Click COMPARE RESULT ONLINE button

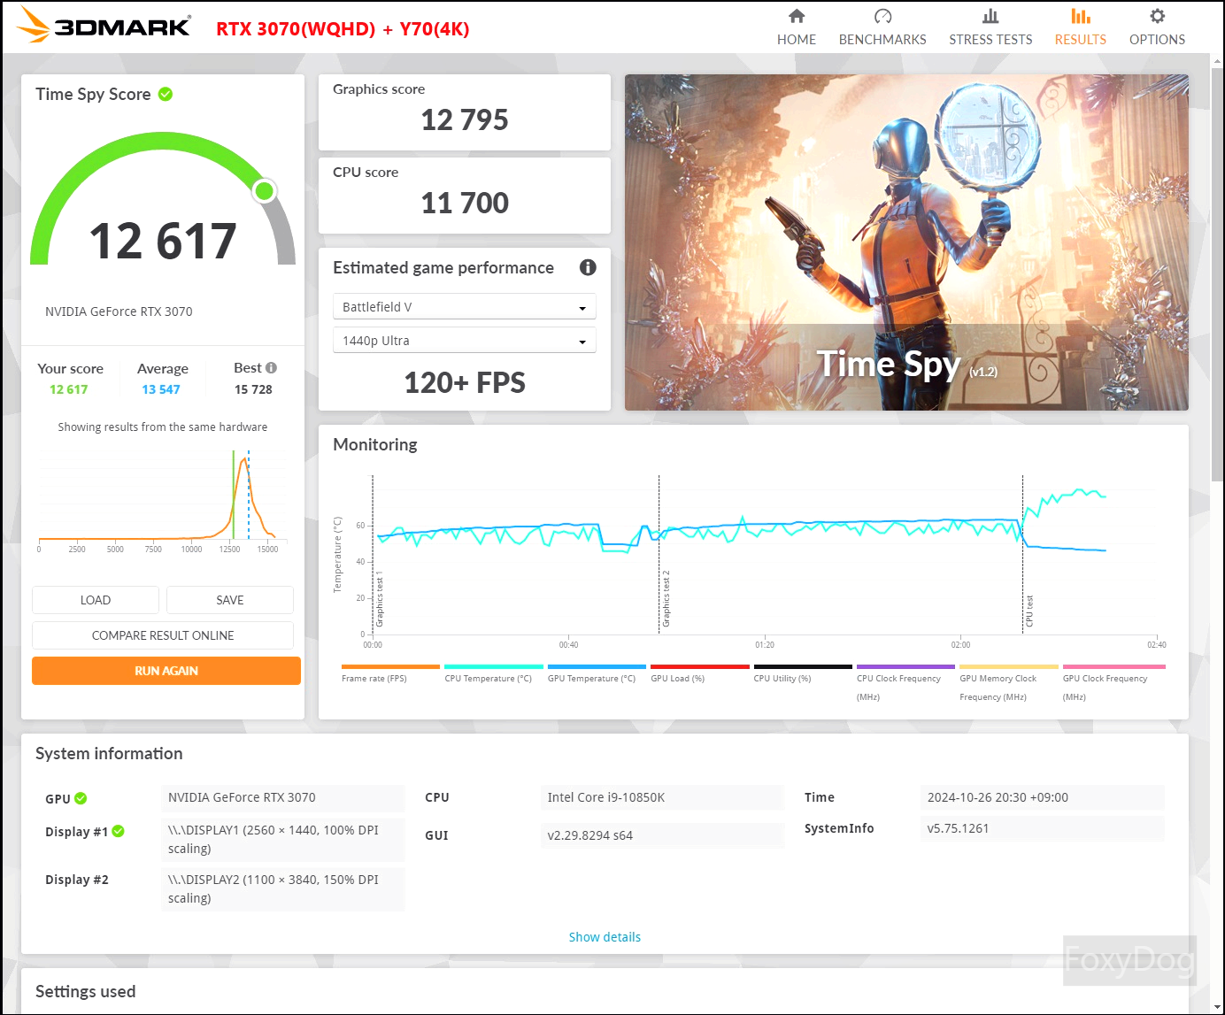tap(163, 635)
